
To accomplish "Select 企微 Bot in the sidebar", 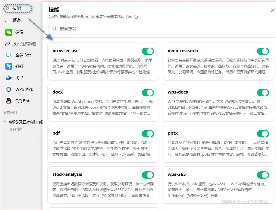I will tap(23, 55).
